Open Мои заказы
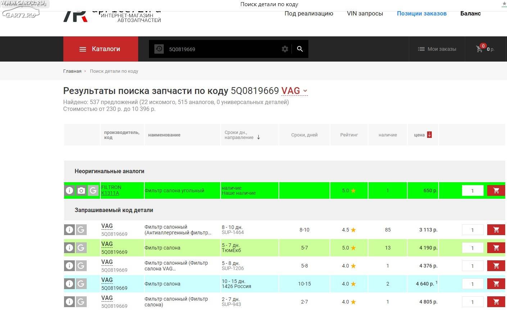Screen dimensions: 507x310 (437, 49)
